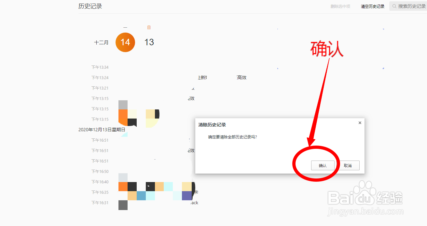Click the 下午16:31 history entry
Screen dimensions: 427x226
(100, 203)
